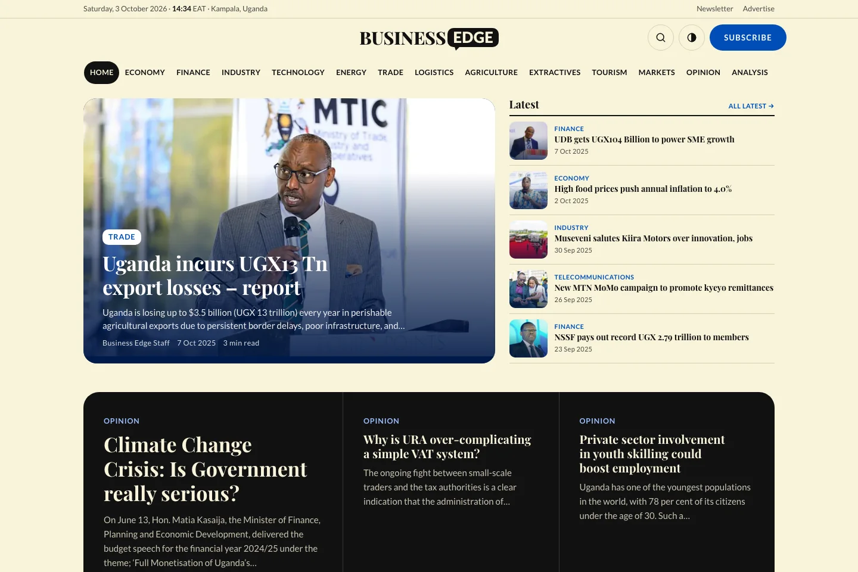Open the MTN MoMo campaign article
This screenshot has height=572, width=858.
pos(664,288)
